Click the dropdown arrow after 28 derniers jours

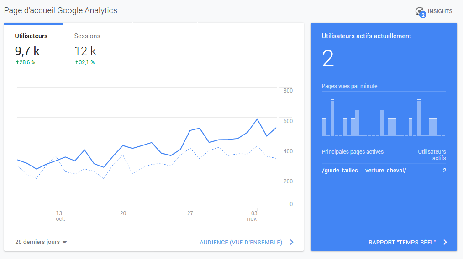click(x=64, y=242)
